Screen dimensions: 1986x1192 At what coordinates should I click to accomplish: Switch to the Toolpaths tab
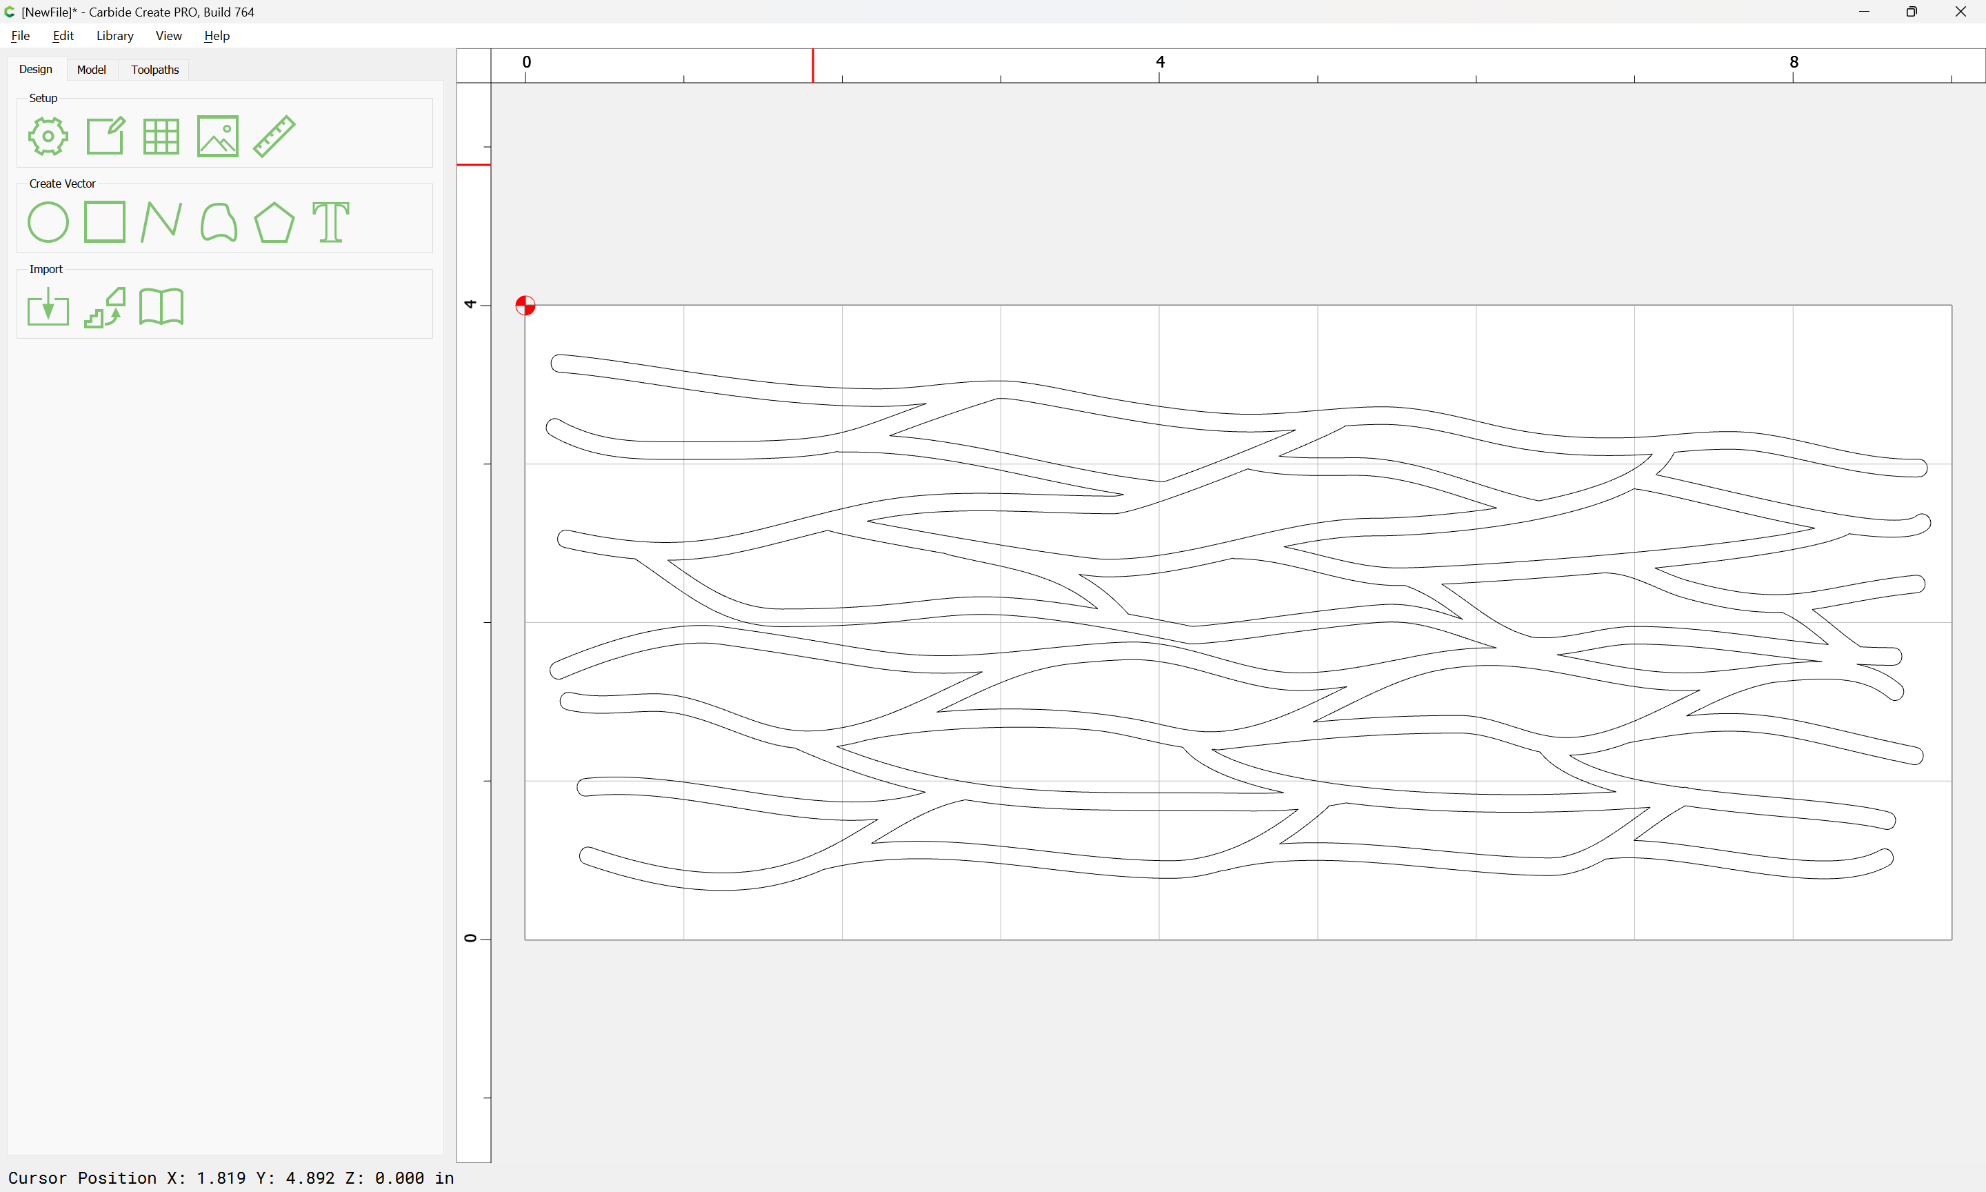[x=155, y=70]
